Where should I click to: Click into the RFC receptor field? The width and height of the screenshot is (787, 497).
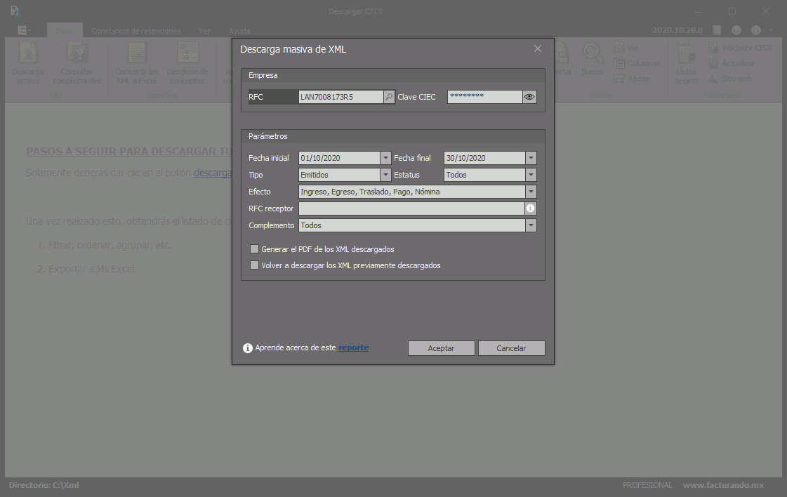[x=411, y=208]
